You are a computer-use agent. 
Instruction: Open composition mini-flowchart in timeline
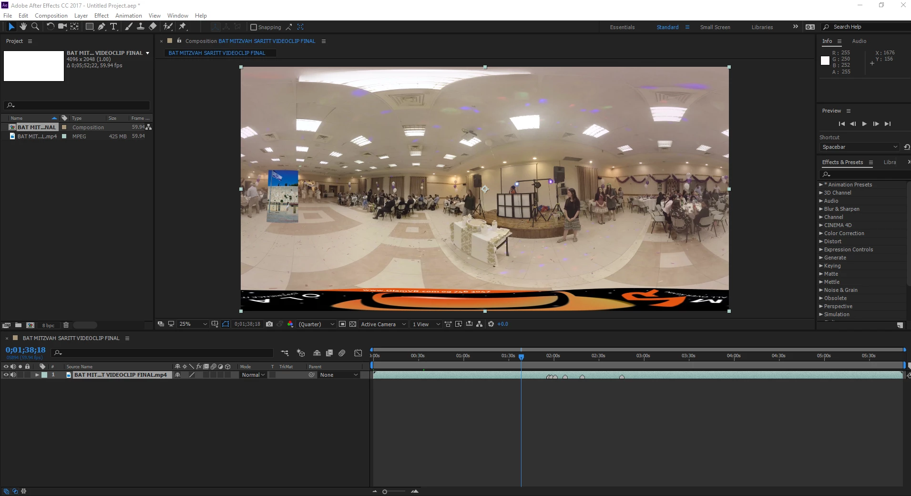285,353
